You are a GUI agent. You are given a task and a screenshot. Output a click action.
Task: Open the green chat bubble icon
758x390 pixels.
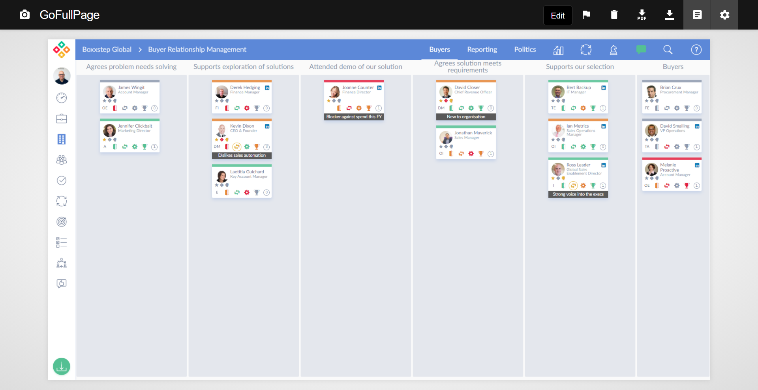(x=641, y=50)
